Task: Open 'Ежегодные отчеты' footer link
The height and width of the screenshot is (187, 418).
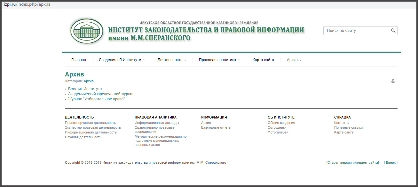Action: (216, 127)
